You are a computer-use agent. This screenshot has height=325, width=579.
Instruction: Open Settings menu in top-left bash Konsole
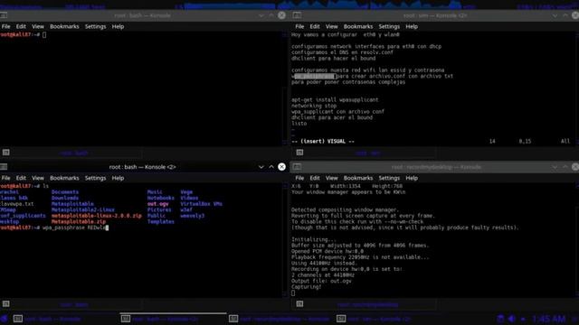tap(95, 26)
